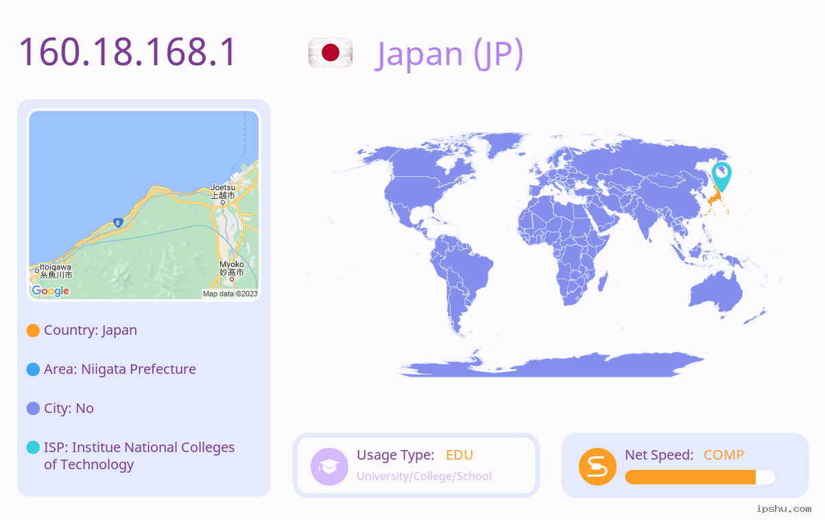
Task: Click the Japan flag icon
Action: point(331,53)
